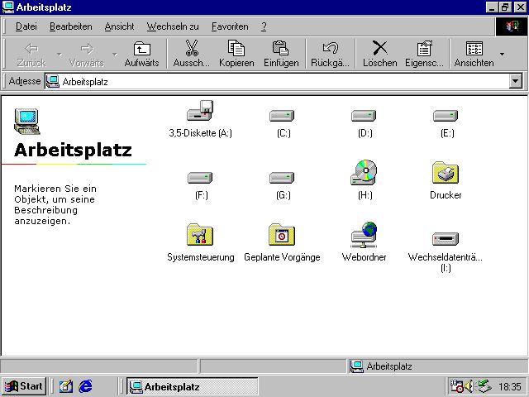529x397 pixels.
Task: Expand the Adresse bar dropdown
Action: 516,81
